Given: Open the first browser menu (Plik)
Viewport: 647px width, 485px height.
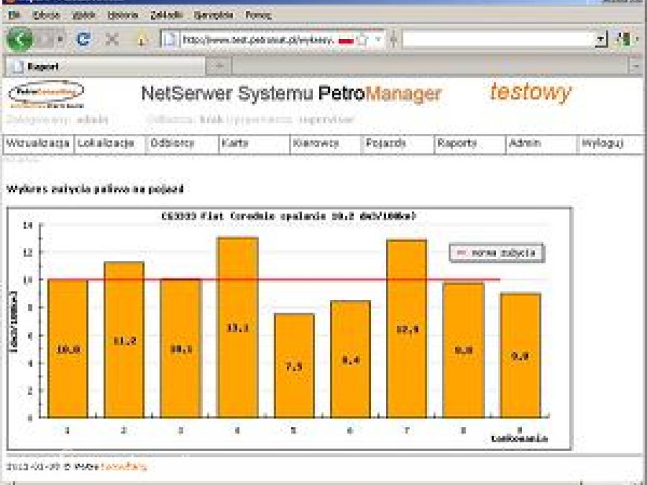Looking at the screenshot, I should coord(14,15).
